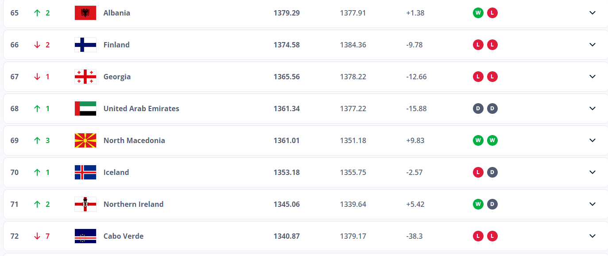608x256 pixels.
Task: Click the Cabo Verde flag icon
Action: pyautogui.click(x=85, y=236)
